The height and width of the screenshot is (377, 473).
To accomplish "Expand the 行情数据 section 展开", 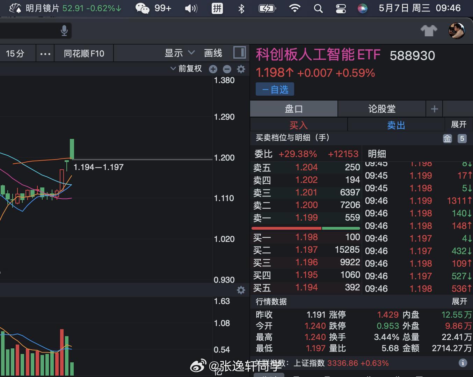I will [459, 301].
